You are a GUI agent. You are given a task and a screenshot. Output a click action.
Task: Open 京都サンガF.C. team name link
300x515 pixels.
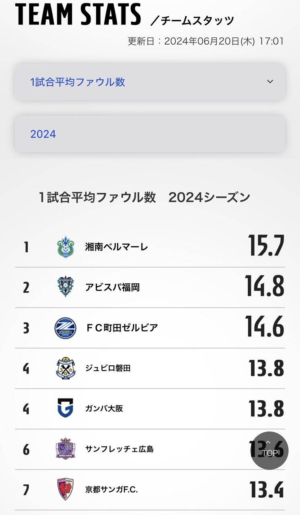point(111,490)
